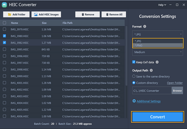Viewport: 187px width, 129px height.
Task: Click the Add Folder button
Action: tap(16, 14)
